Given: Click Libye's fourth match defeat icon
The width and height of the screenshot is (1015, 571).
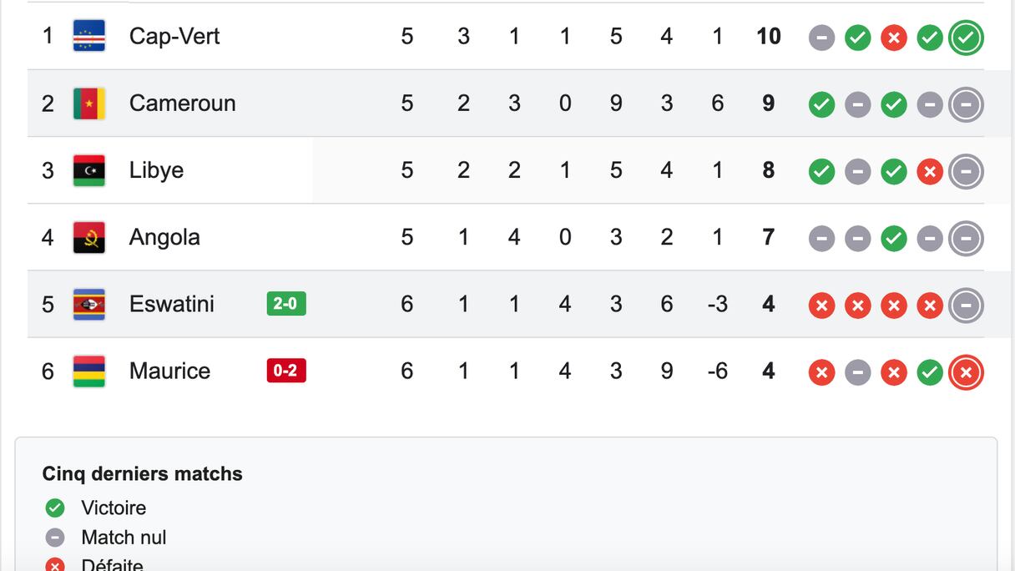Looking at the screenshot, I should (930, 171).
